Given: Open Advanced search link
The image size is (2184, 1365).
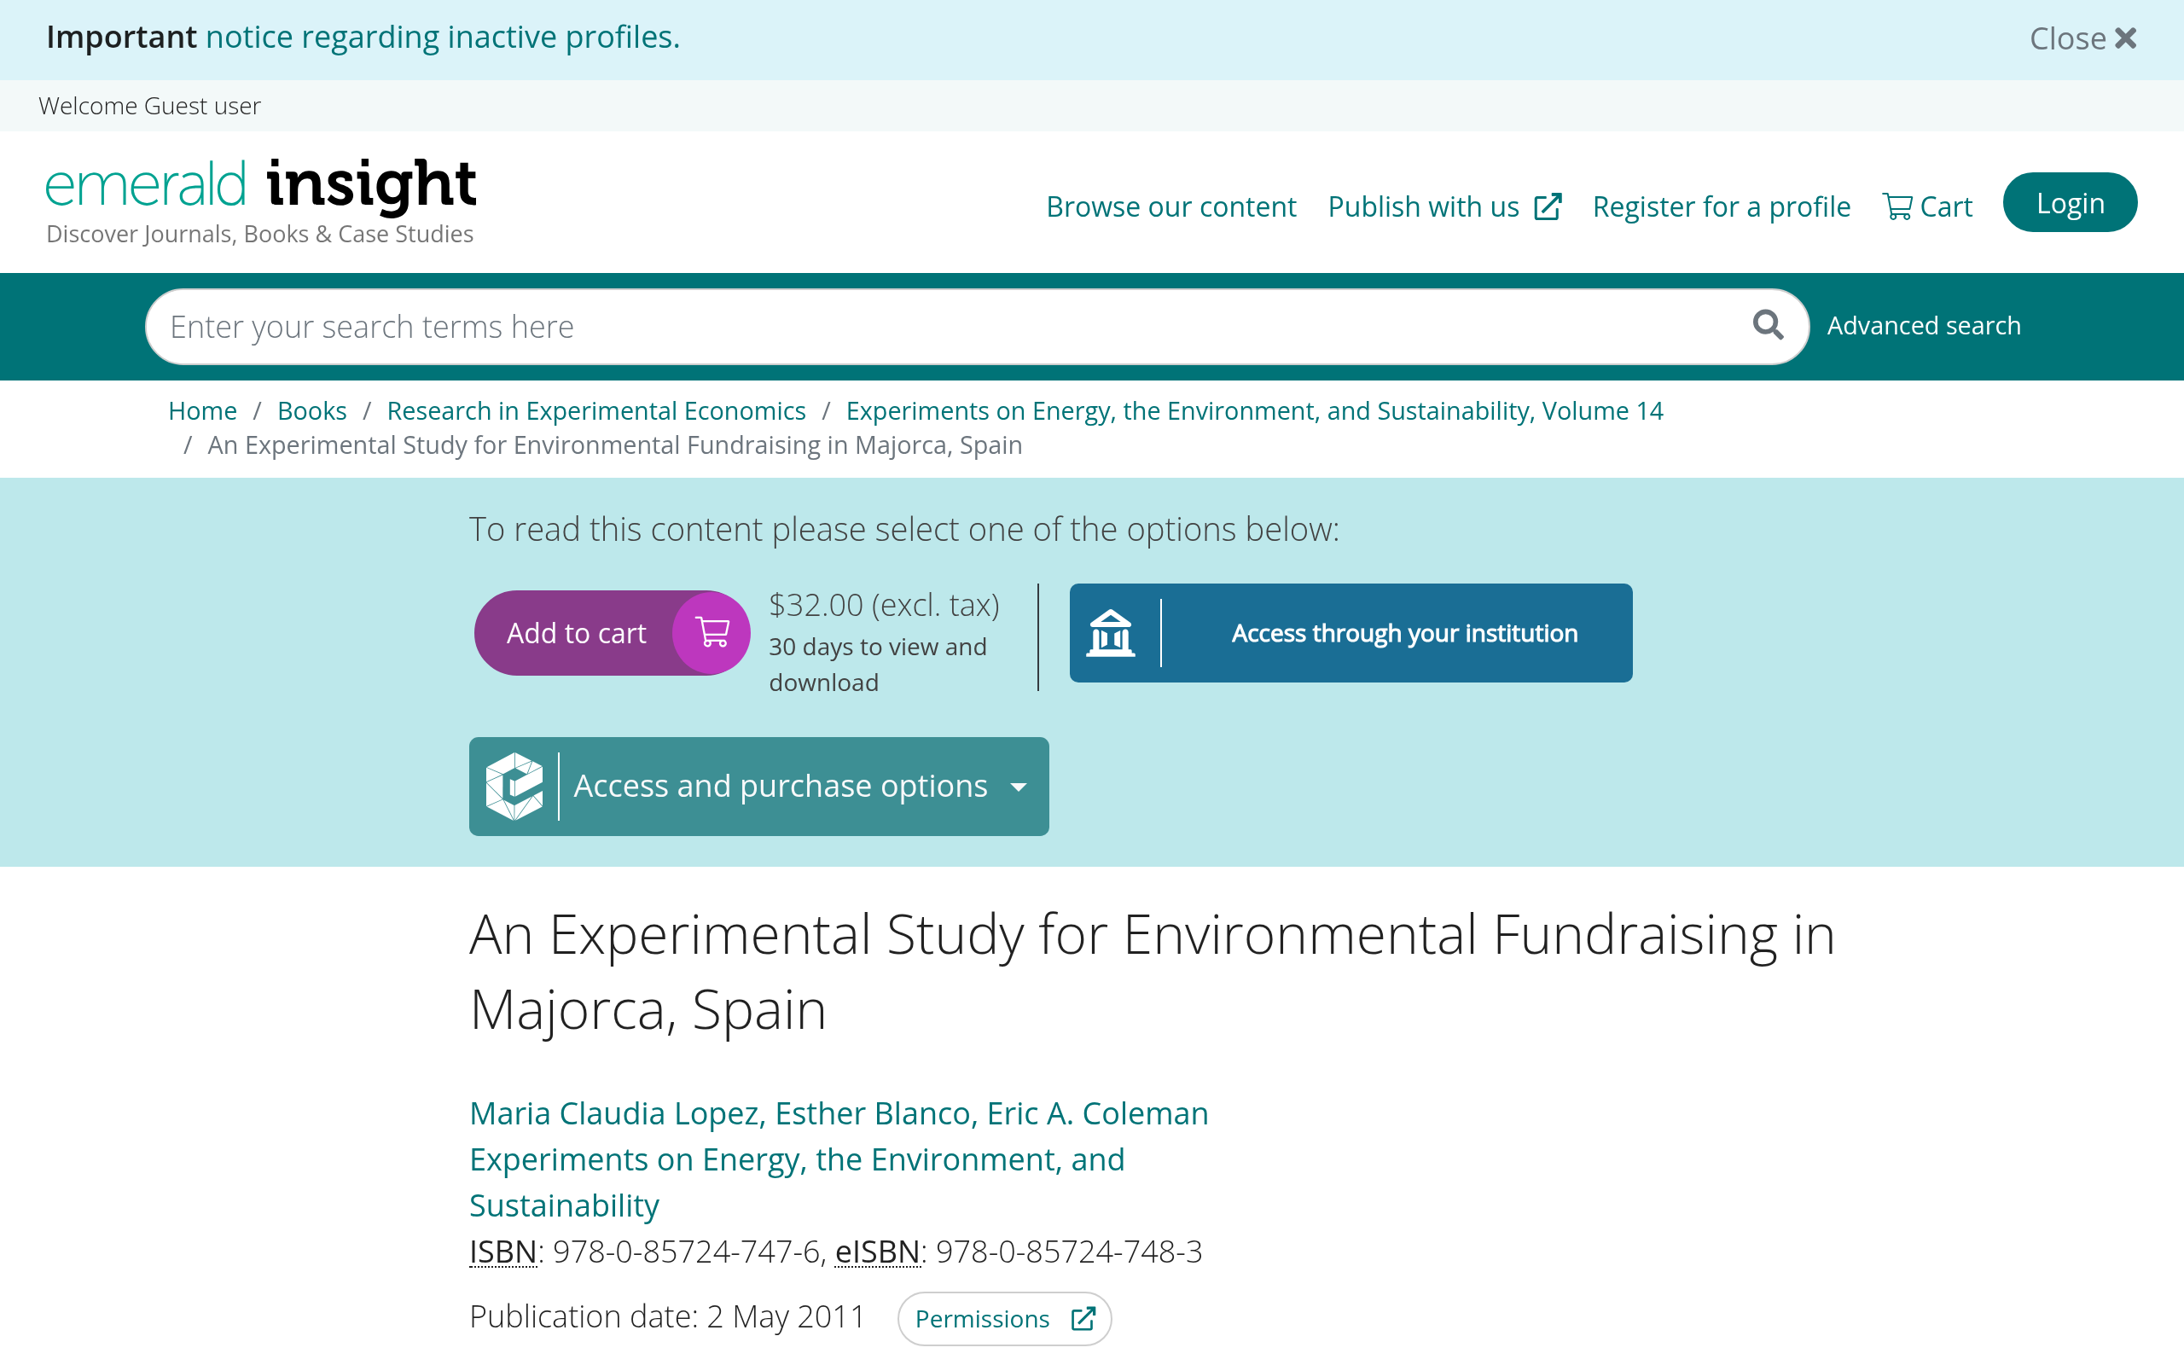Looking at the screenshot, I should coord(1924,325).
